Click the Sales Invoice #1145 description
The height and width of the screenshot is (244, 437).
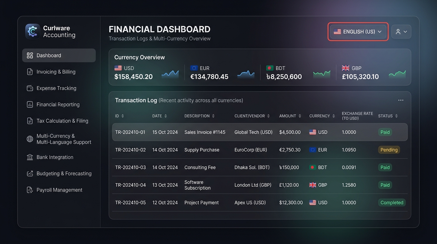click(205, 132)
